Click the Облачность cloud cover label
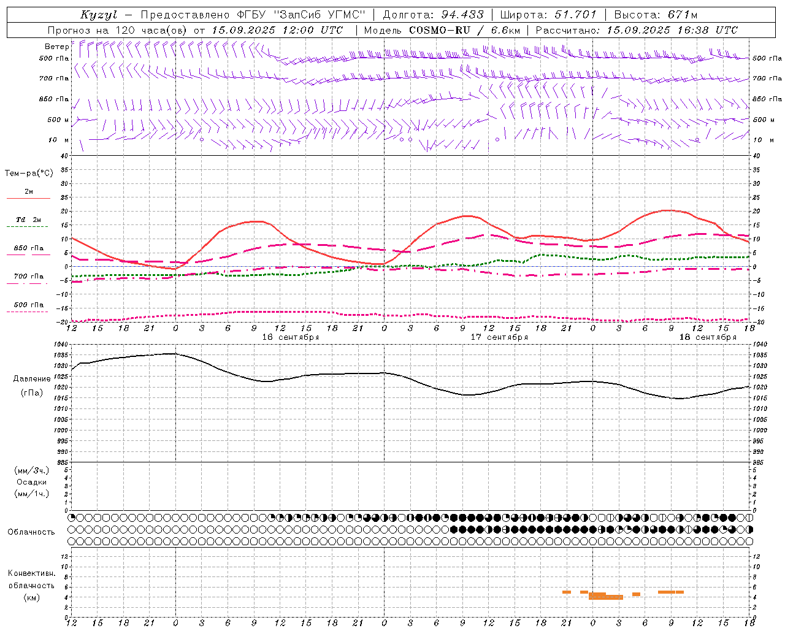Image resolution: width=785 pixels, height=628 pixels. click(31, 532)
